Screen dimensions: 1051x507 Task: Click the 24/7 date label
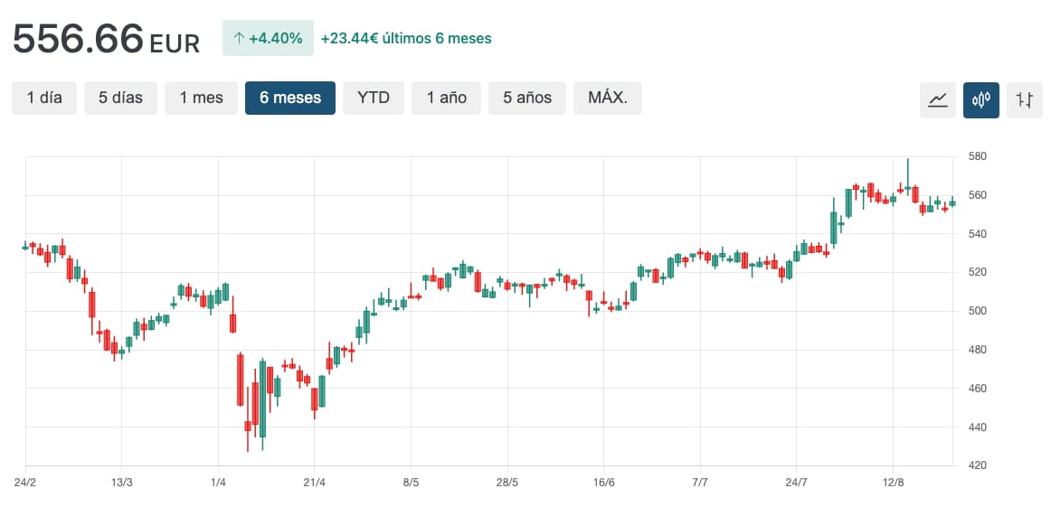[x=796, y=483]
